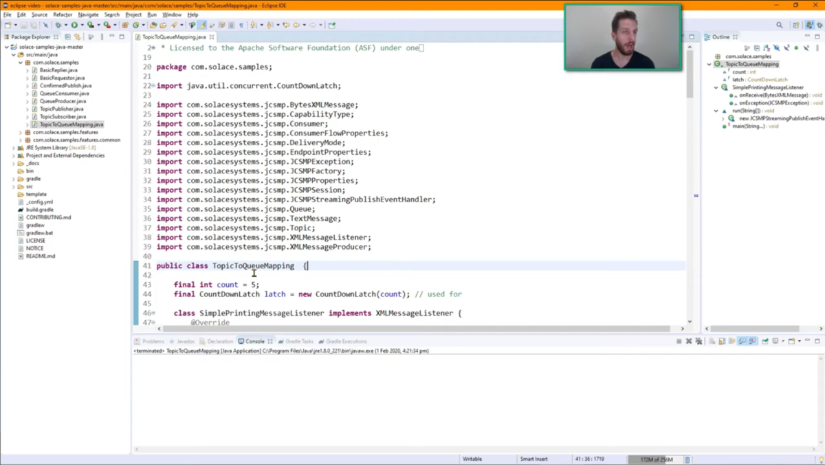Collapse all in Package Explorer
The image size is (825, 465).
coord(68,36)
